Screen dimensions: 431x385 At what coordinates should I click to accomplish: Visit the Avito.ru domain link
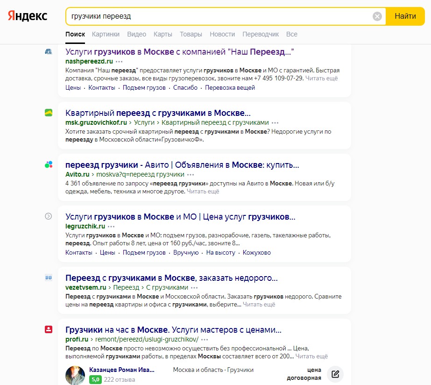[77, 174]
